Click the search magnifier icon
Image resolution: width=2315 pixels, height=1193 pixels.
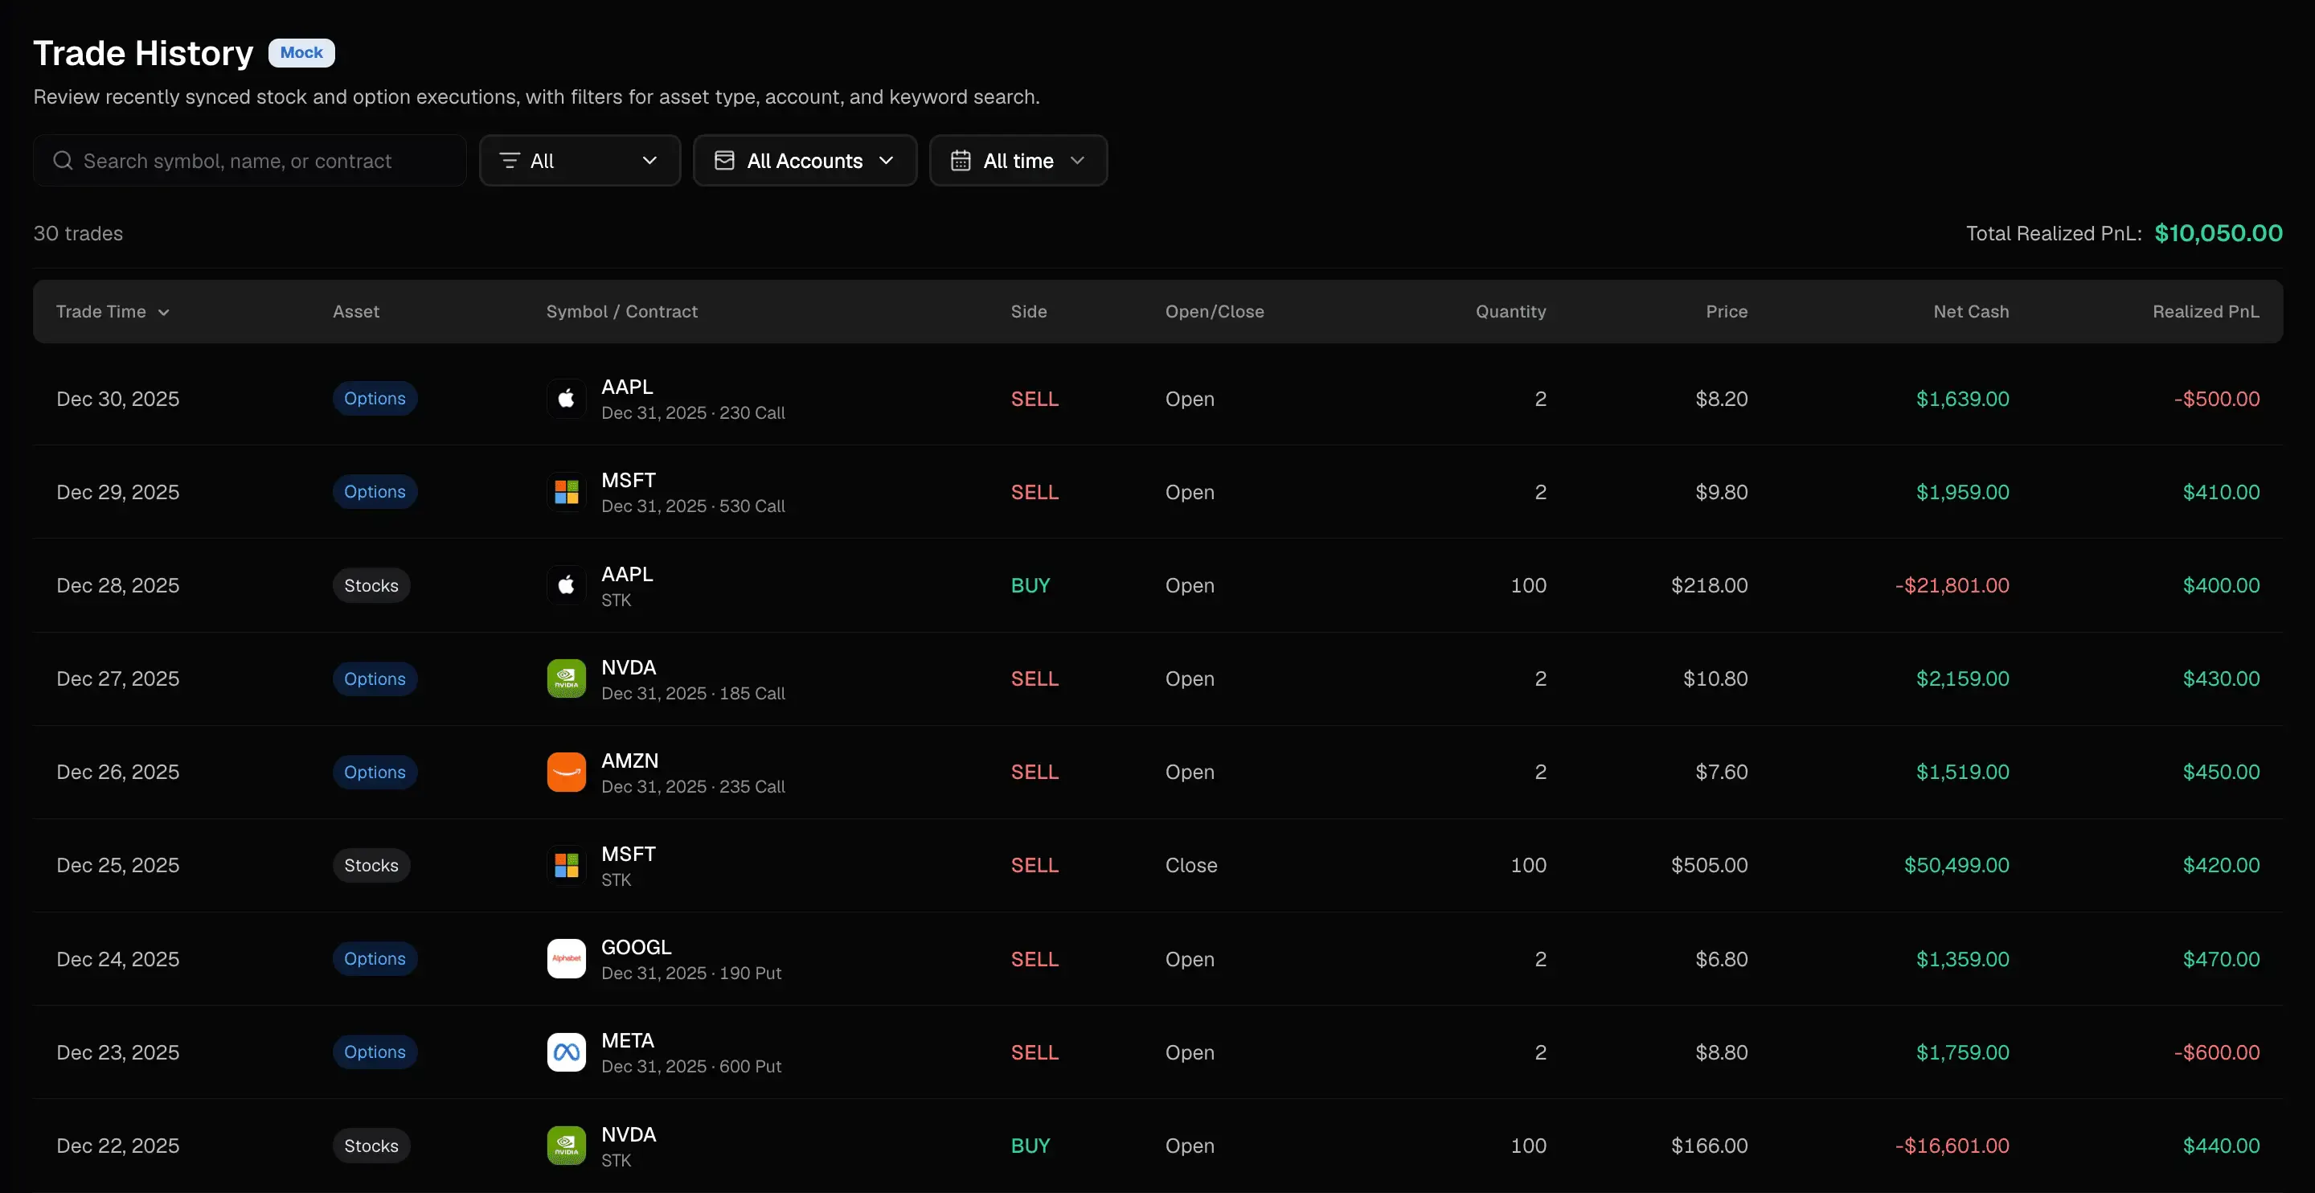coord(63,160)
